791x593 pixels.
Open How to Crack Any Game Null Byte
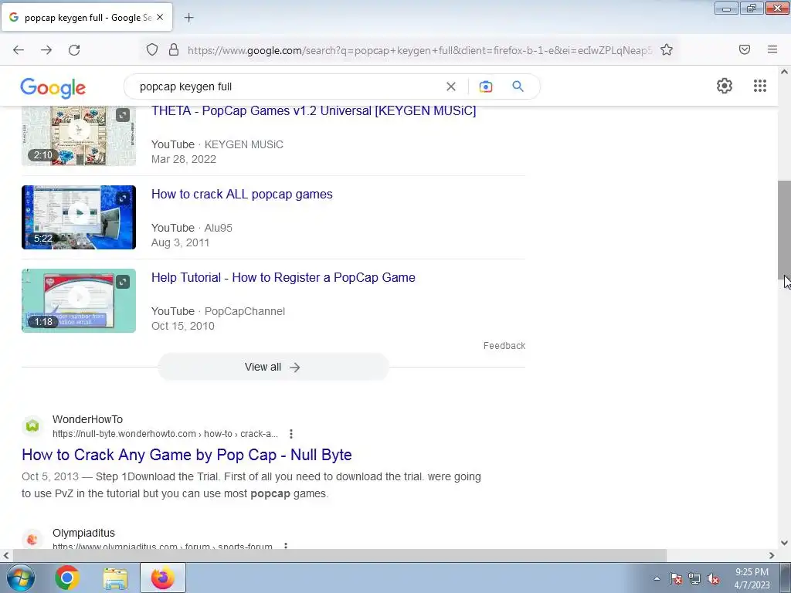pyautogui.click(x=187, y=455)
